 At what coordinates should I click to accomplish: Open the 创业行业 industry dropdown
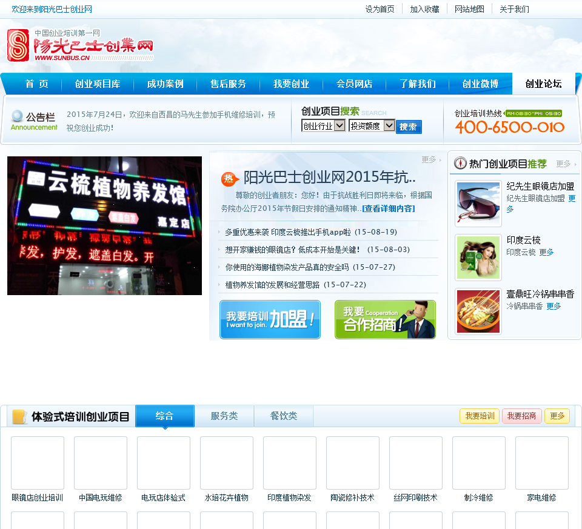pos(323,126)
